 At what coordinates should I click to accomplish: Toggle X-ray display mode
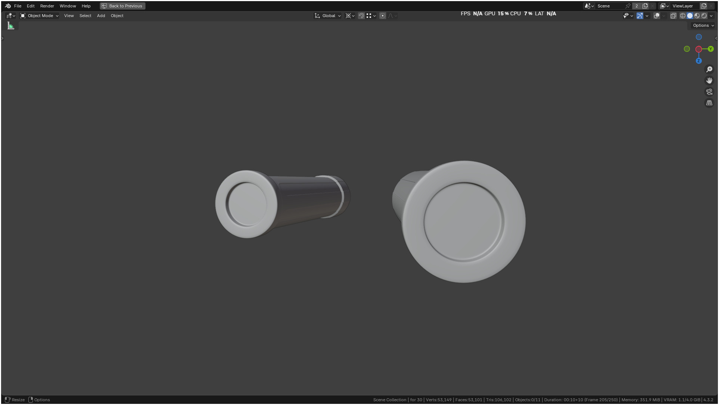pos(673,16)
